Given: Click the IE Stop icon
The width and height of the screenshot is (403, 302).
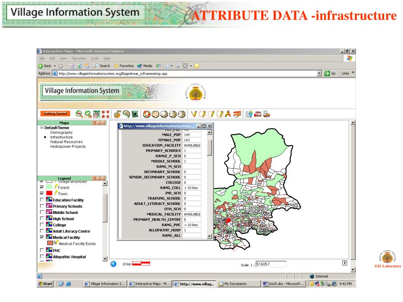Looking at the screenshot, I should pos(72,66).
